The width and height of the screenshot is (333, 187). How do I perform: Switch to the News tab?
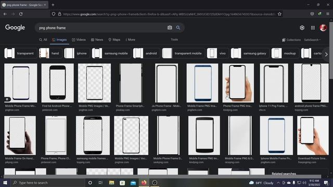click(97, 39)
